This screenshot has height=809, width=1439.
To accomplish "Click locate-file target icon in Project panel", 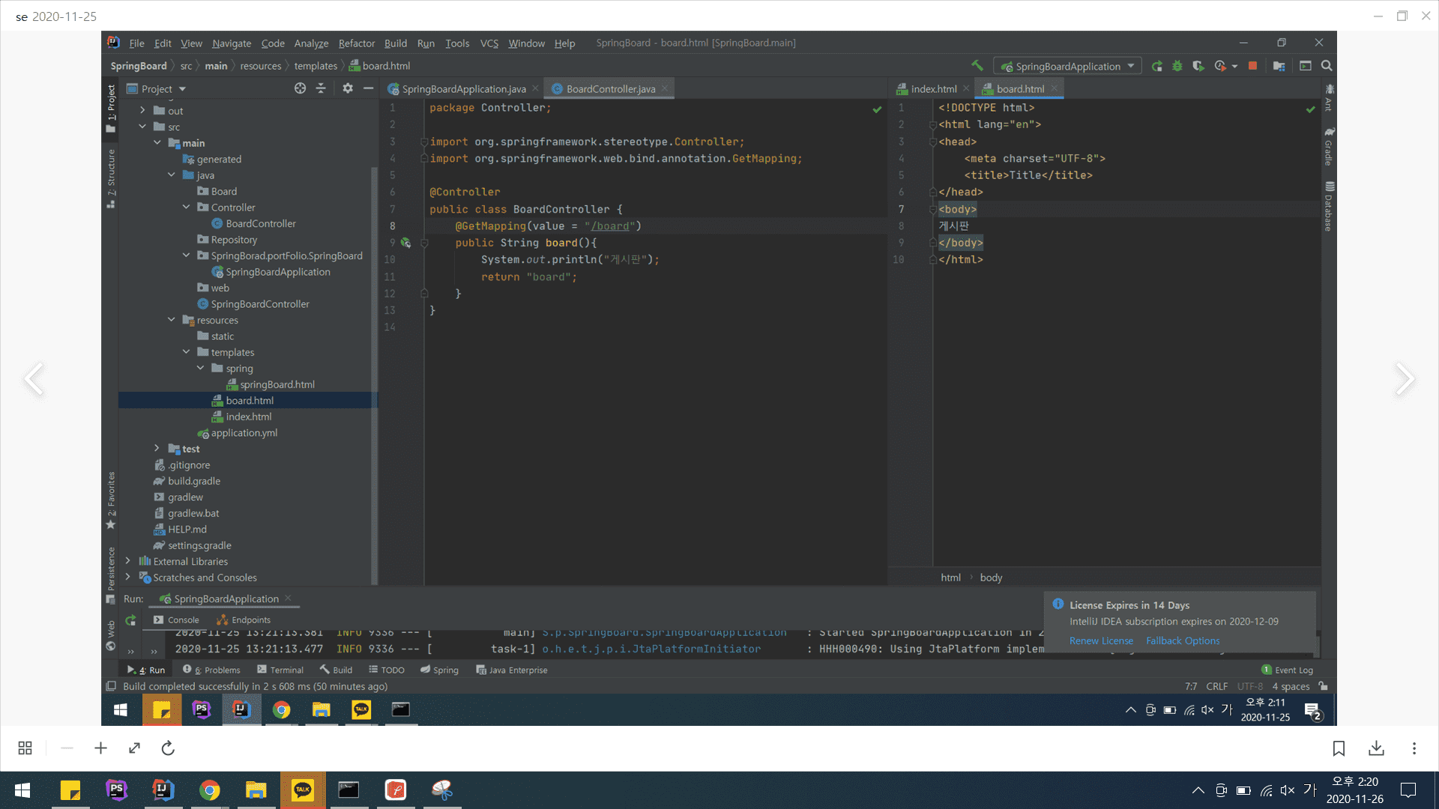I will [x=300, y=88].
